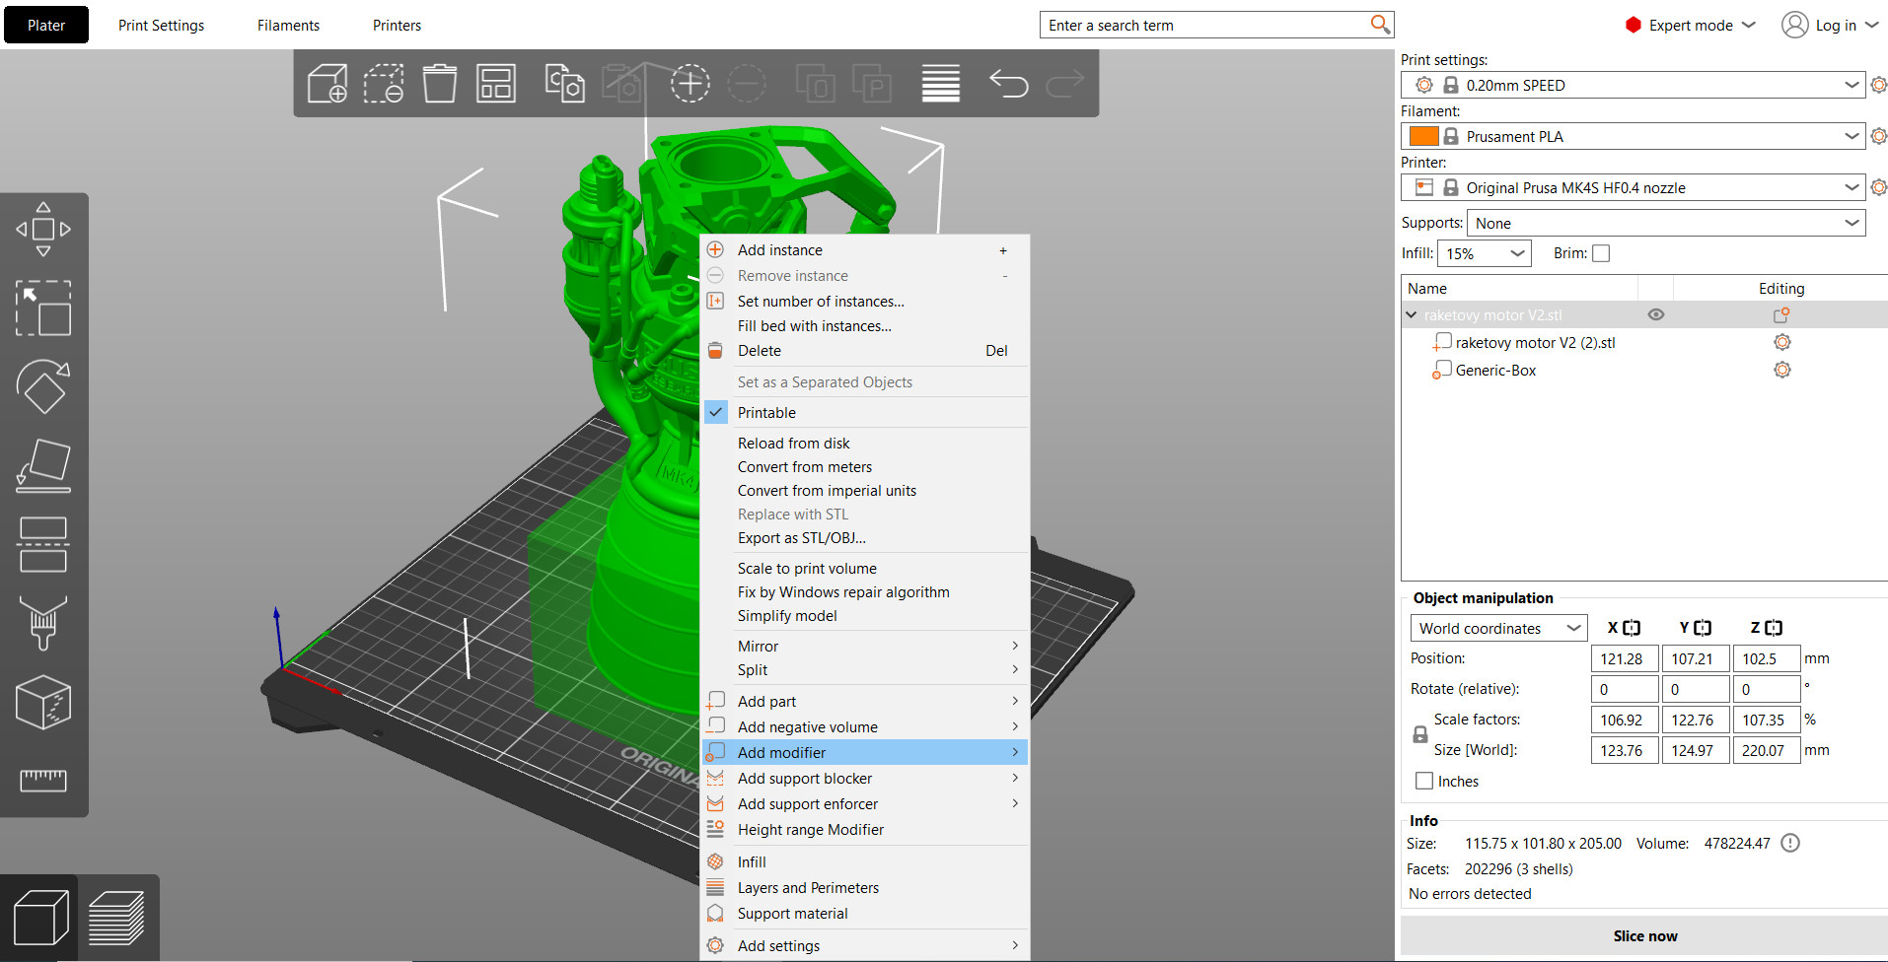
Task: Open the Supports dropdown
Action: pyautogui.click(x=1665, y=224)
